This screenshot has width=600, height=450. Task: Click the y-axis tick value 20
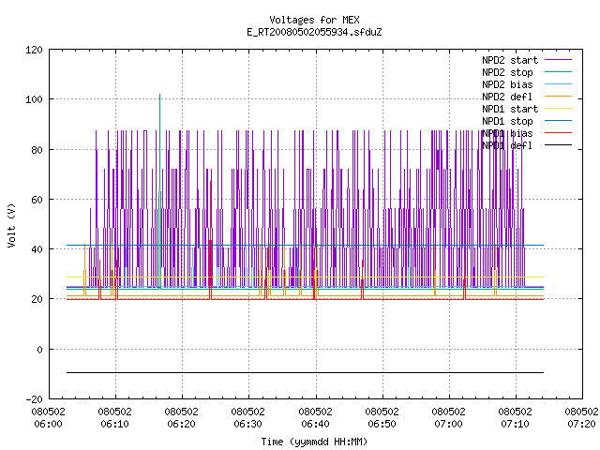[37, 299]
